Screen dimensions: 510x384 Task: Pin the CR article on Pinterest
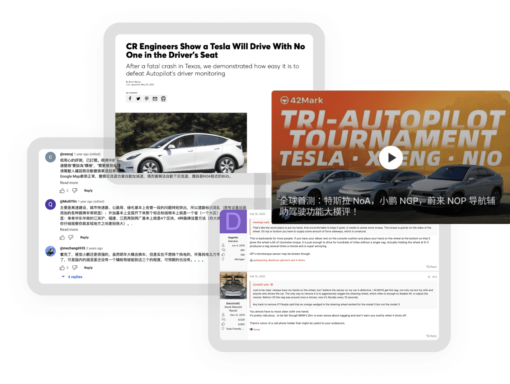click(x=146, y=99)
